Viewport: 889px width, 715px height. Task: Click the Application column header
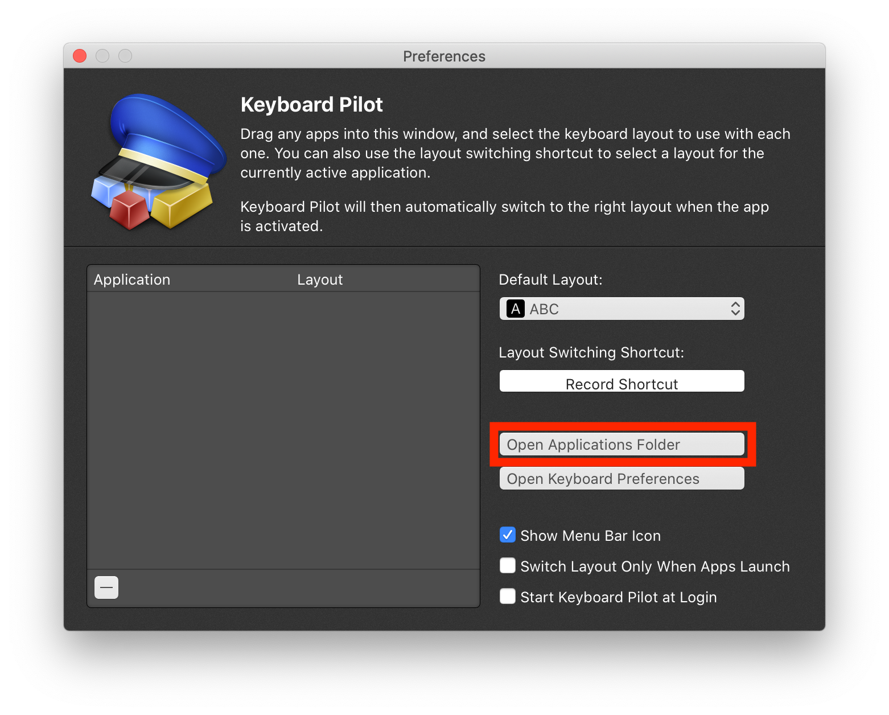point(132,280)
